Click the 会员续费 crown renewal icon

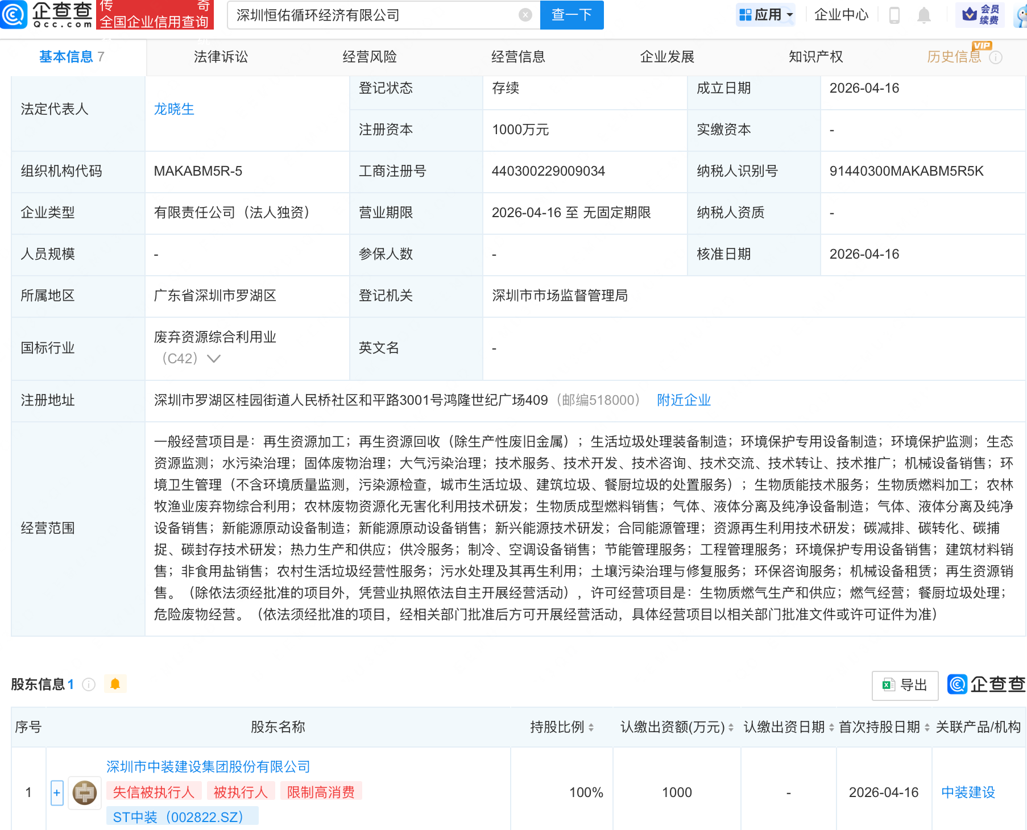tap(980, 15)
